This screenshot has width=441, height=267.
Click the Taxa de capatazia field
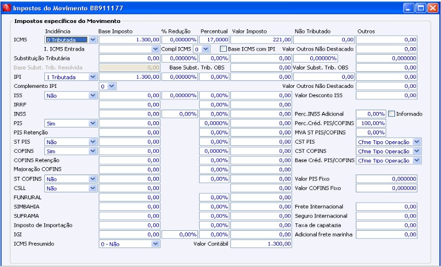386,225
